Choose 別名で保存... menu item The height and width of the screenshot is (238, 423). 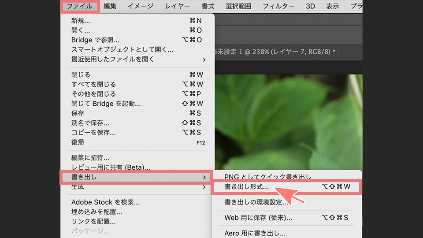(137, 123)
